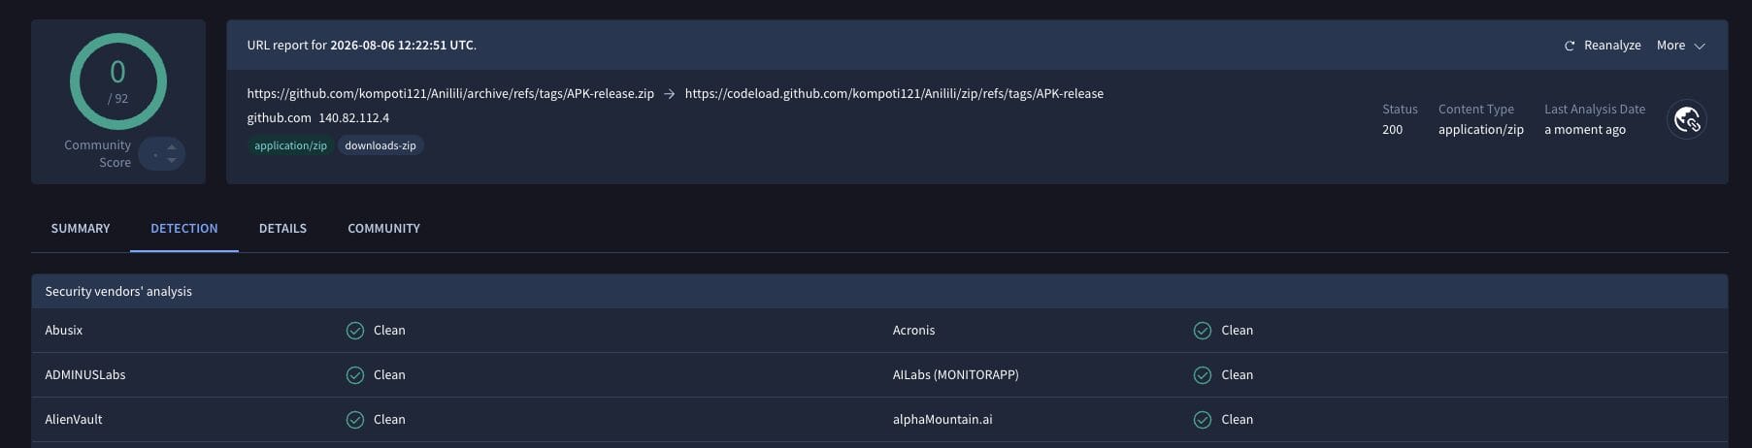Image resolution: width=1752 pixels, height=448 pixels.
Task: Click the alphaMountain.ai vendor name
Action: 942,420
